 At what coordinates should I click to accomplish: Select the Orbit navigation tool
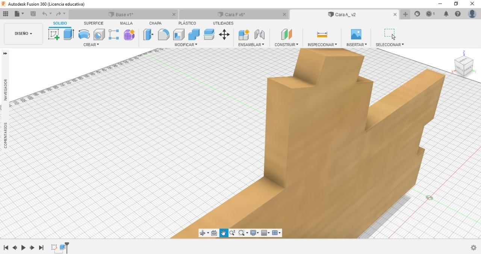click(203, 233)
